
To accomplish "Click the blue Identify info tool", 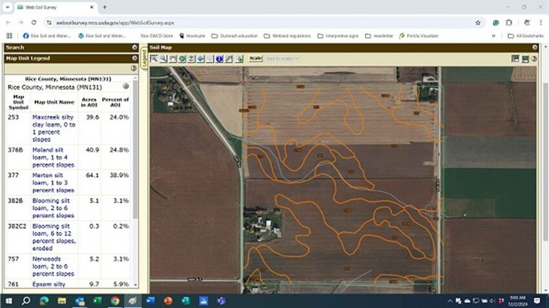I will 219,59.
